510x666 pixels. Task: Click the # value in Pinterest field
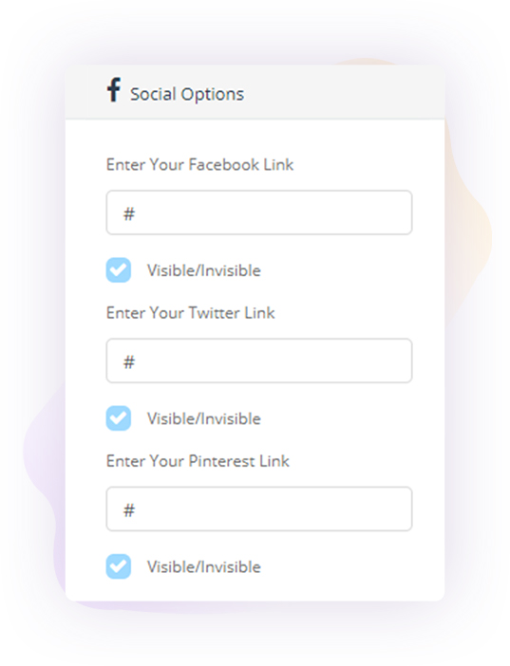129,510
